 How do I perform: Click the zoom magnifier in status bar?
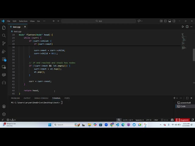pos(119,120)
